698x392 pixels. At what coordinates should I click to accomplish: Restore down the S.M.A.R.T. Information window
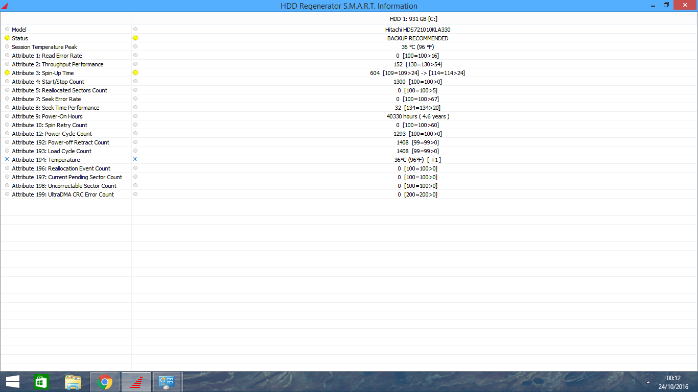666,5
